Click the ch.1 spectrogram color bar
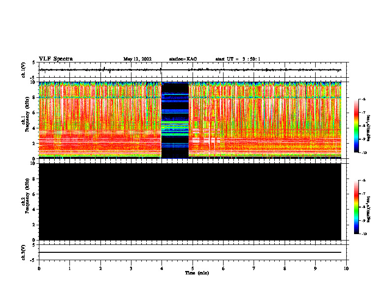This screenshot has width=390, height=301. point(356,126)
